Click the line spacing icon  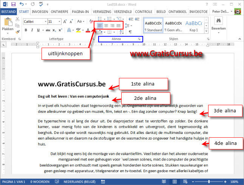(x=127, y=25)
